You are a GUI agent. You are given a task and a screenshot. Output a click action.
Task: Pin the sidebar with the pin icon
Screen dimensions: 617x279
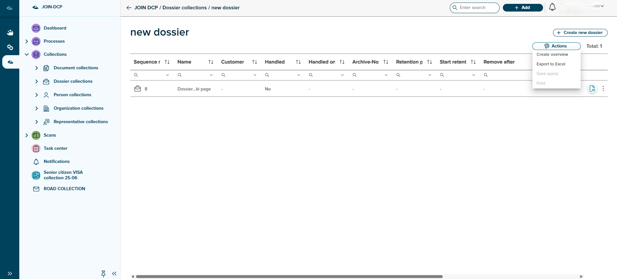(103, 274)
